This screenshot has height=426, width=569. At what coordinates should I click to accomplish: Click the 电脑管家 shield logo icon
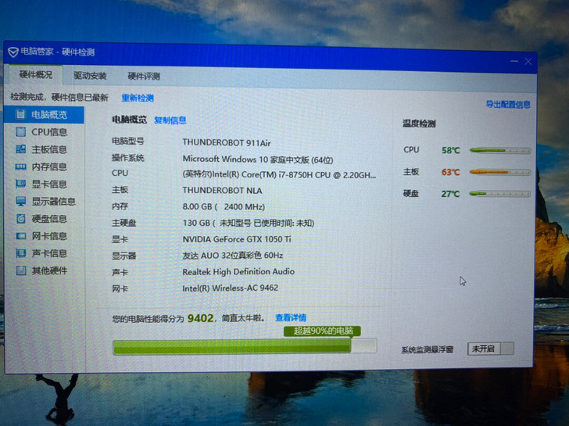13,52
